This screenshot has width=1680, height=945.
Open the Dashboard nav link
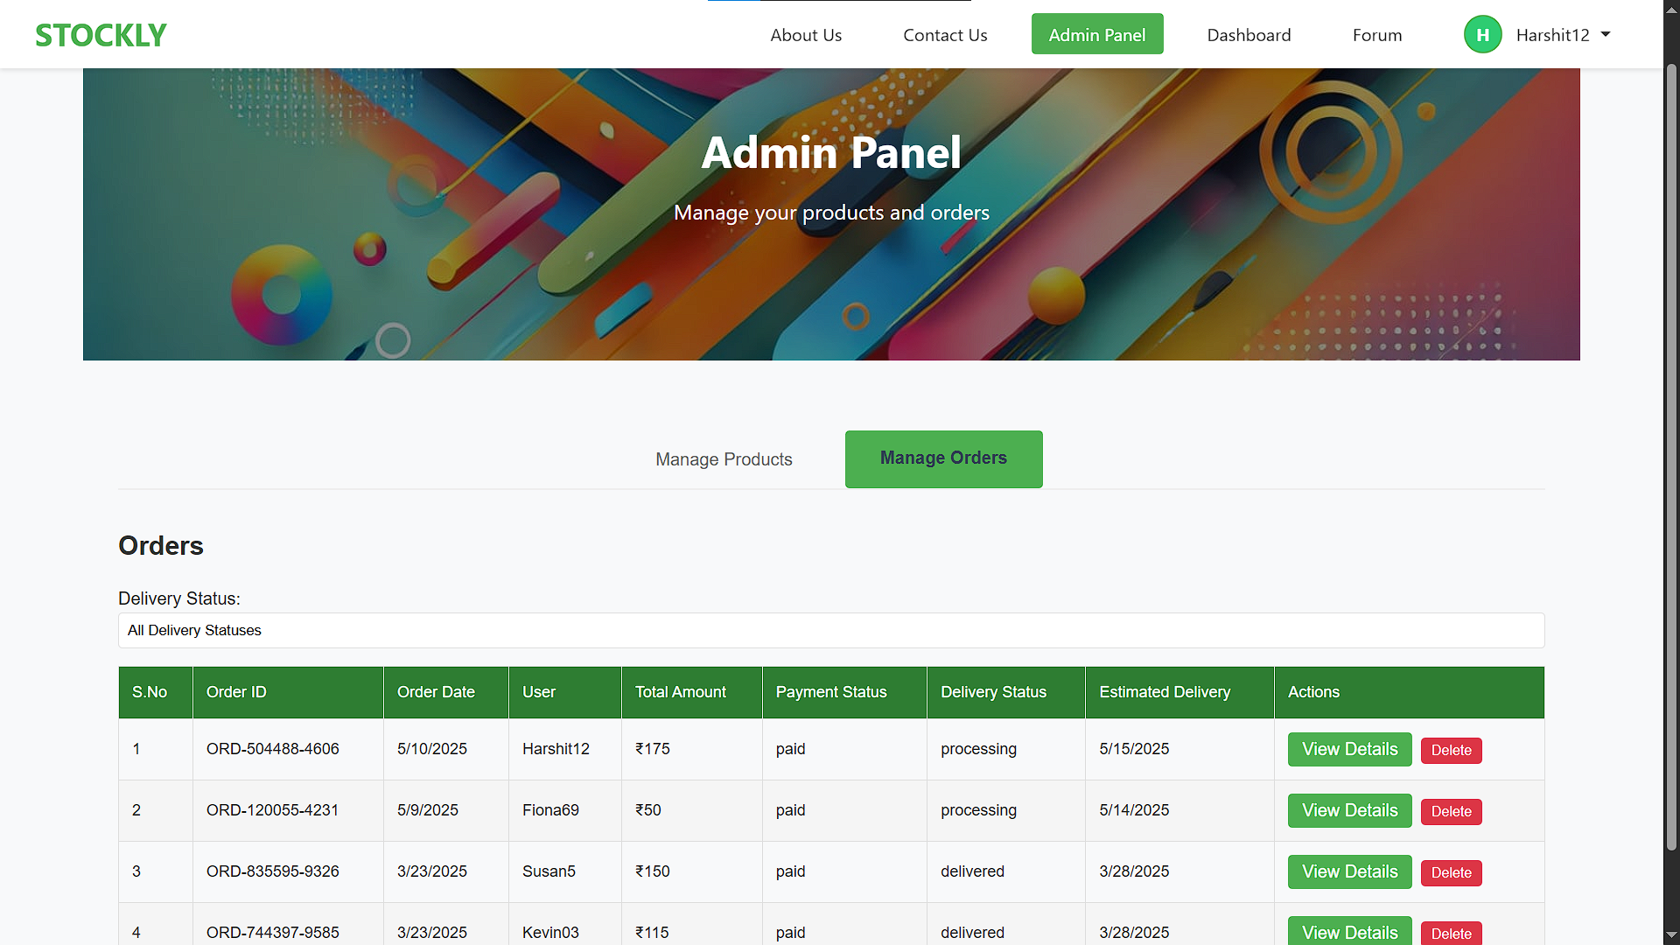[1249, 35]
